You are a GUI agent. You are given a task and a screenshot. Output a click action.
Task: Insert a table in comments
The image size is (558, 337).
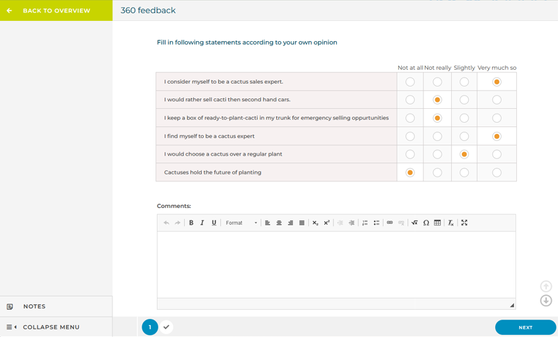click(437, 223)
